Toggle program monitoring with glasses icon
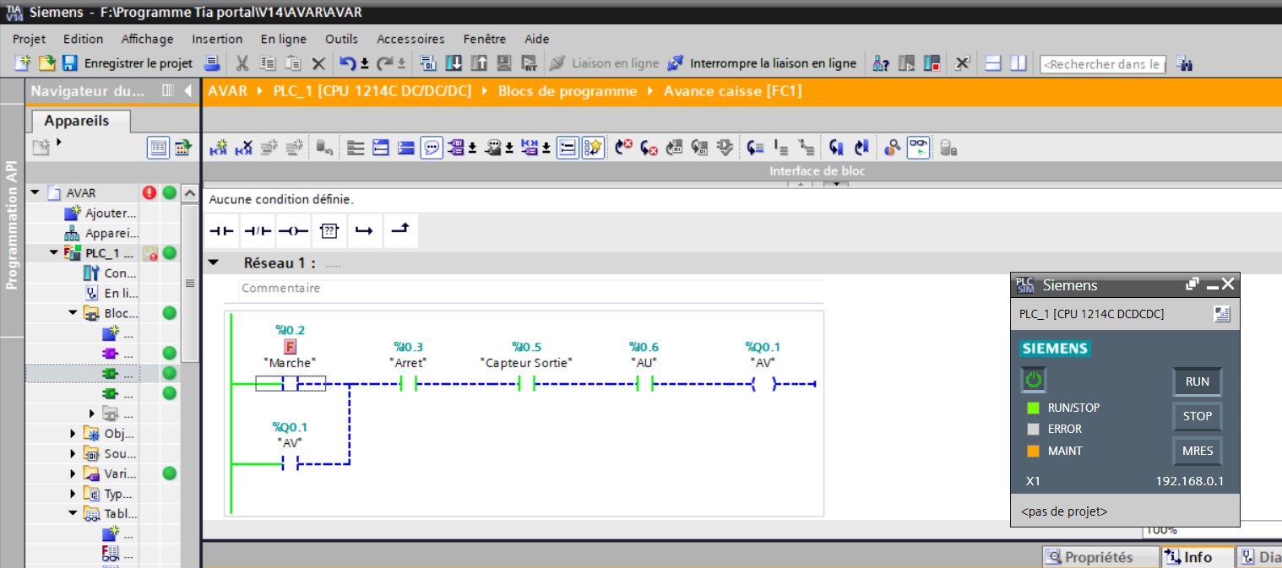 click(918, 149)
